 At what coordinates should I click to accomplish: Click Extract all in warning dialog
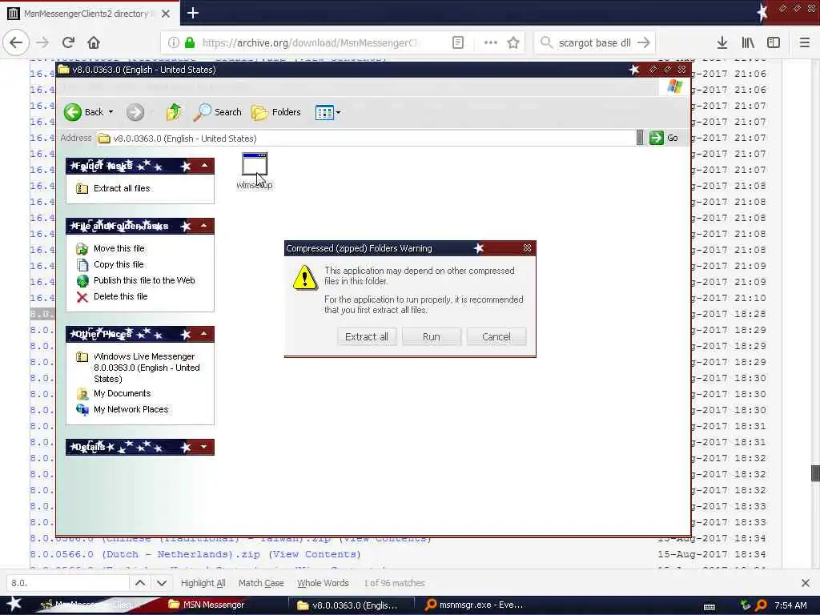[x=367, y=337]
